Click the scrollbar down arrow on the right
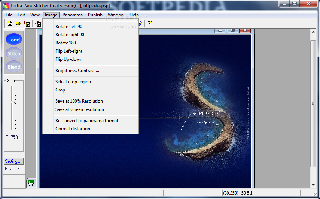Image resolution: width=320 pixels, height=199 pixels. 313,185
